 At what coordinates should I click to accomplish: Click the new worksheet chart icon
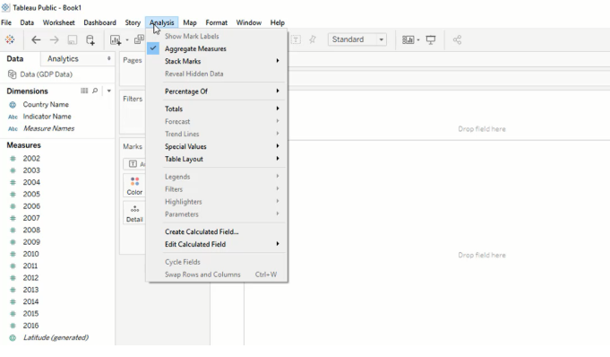point(116,39)
